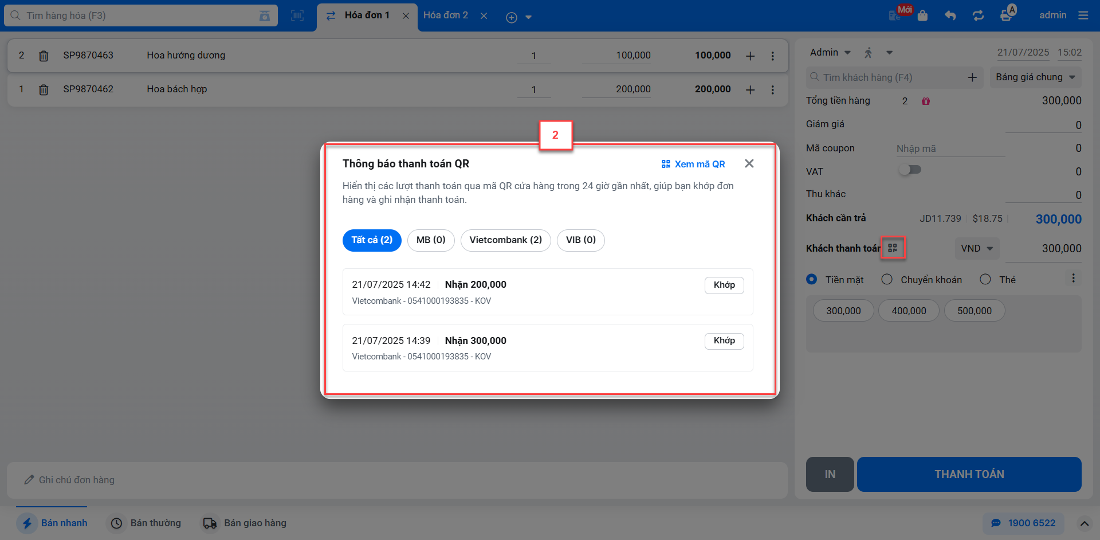Click plus icon on Hoa hướng dương row
Viewport: 1100px width, 540px height.
(750, 56)
